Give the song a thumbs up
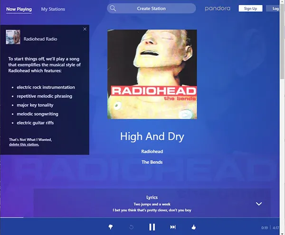Viewport: 285px width, 235px height. pos(194,227)
